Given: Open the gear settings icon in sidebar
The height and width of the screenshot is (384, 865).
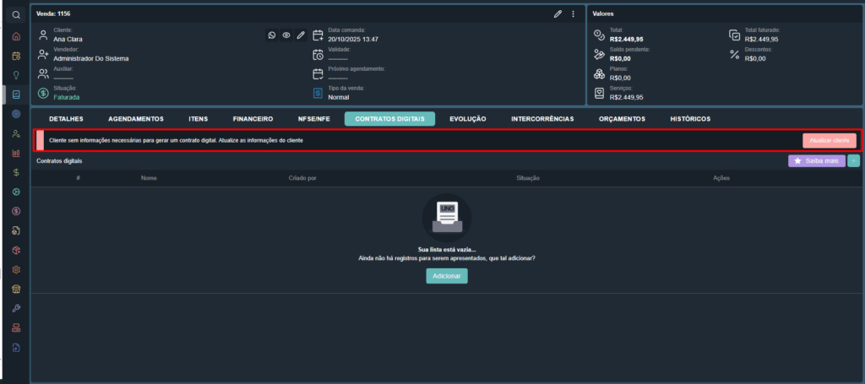Looking at the screenshot, I should coord(16,269).
